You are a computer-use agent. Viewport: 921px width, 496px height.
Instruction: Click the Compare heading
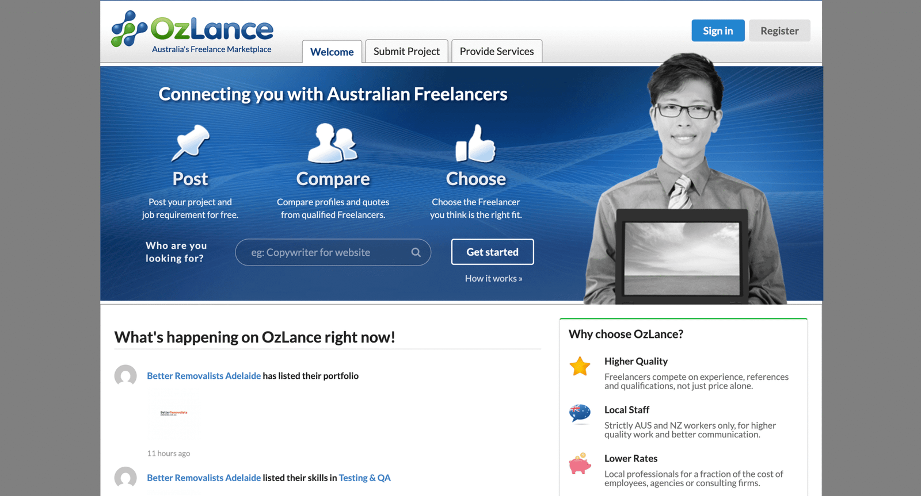333,179
